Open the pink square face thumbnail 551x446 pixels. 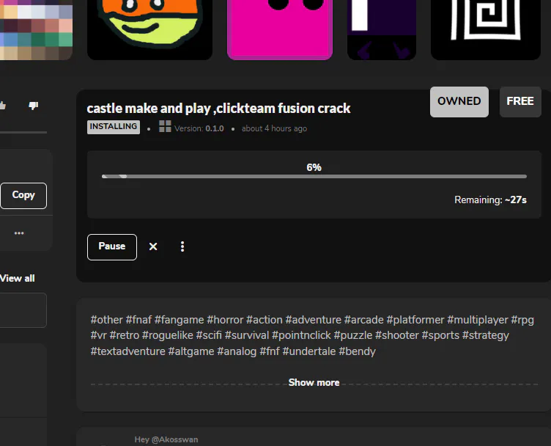click(x=280, y=30)
